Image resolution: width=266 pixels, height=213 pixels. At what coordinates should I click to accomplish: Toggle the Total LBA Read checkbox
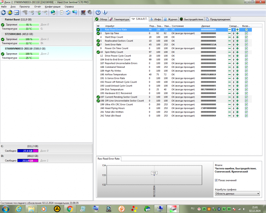coord(246,116)
